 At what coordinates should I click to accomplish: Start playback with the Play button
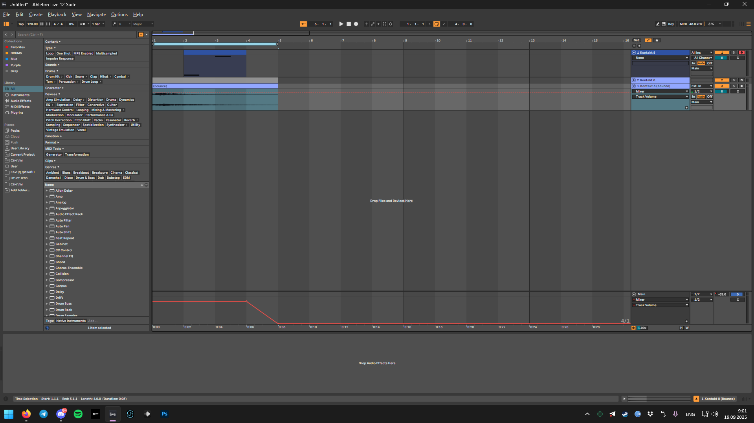tap(341, 24)
